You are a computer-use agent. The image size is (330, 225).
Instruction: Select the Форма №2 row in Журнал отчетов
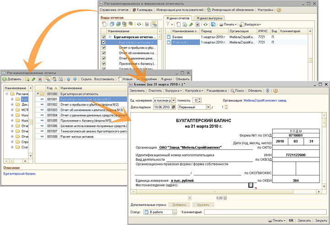(236, 42)
